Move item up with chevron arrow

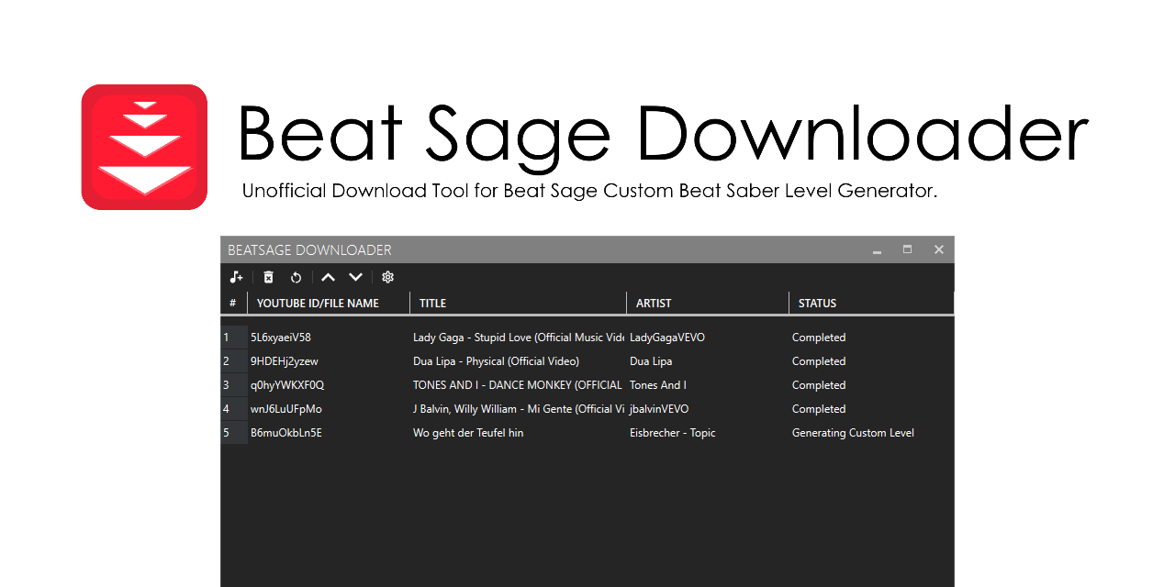pyautogui.click(x=328, y=277)
